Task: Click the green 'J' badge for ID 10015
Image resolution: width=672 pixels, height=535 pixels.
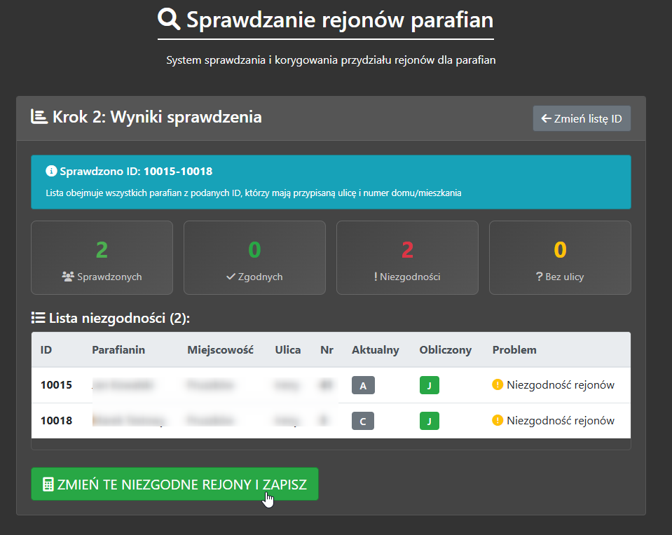Action: pyautogui.click(x=430, y=384)
